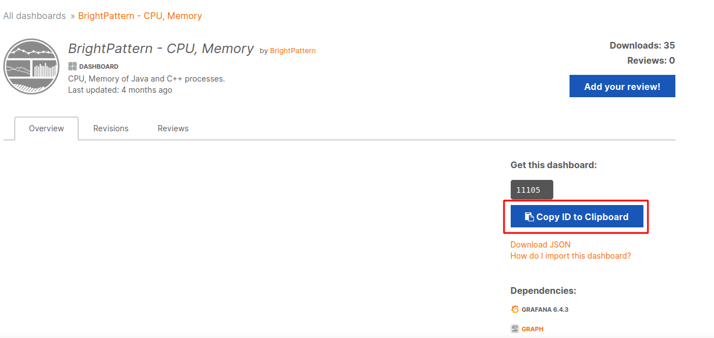
Task: Click the Downloads: 35 counter
Action: (642, 45)
